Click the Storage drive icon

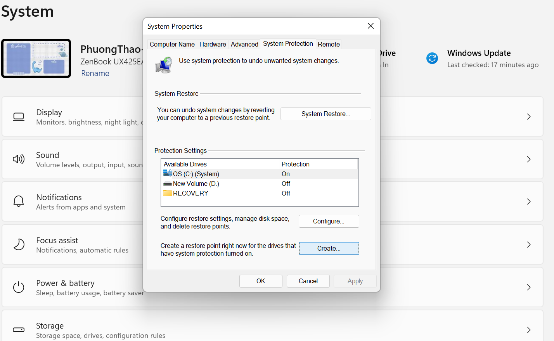pos(19,330)
